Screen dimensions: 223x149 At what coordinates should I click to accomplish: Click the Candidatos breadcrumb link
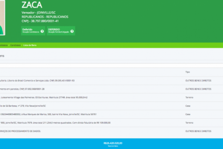(3, 45)
